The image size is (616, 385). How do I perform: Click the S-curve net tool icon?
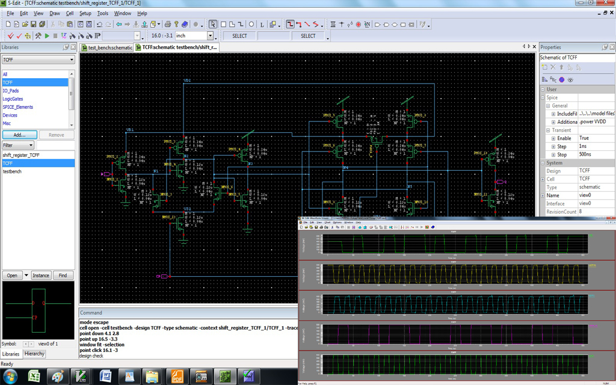(x=316, y=24)
